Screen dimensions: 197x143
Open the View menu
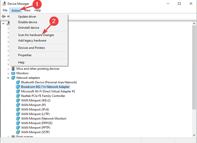coord(27,10)
